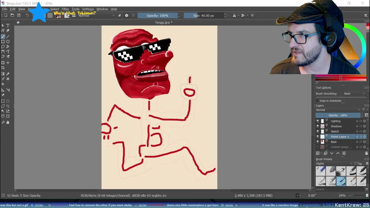Image resolution: width=370 pixels, height=208 pixels.
Task: Select the Contiguous Selection magic wand
Action: click(x=3, y=111)
